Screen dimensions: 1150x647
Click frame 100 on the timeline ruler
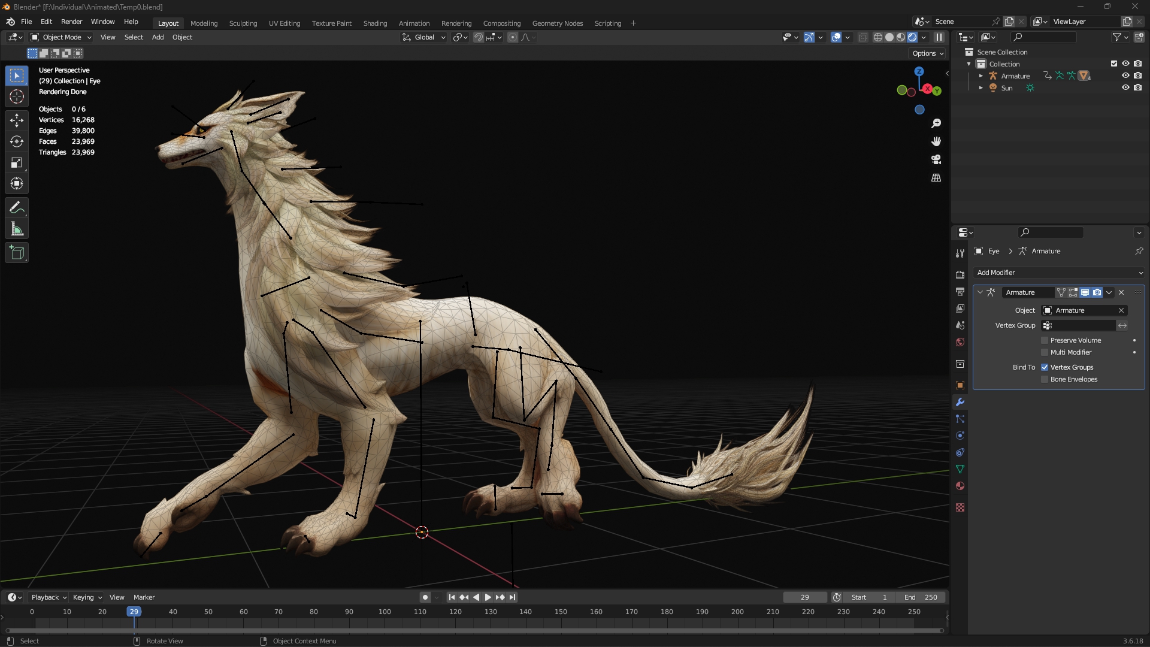coord(385,612)
